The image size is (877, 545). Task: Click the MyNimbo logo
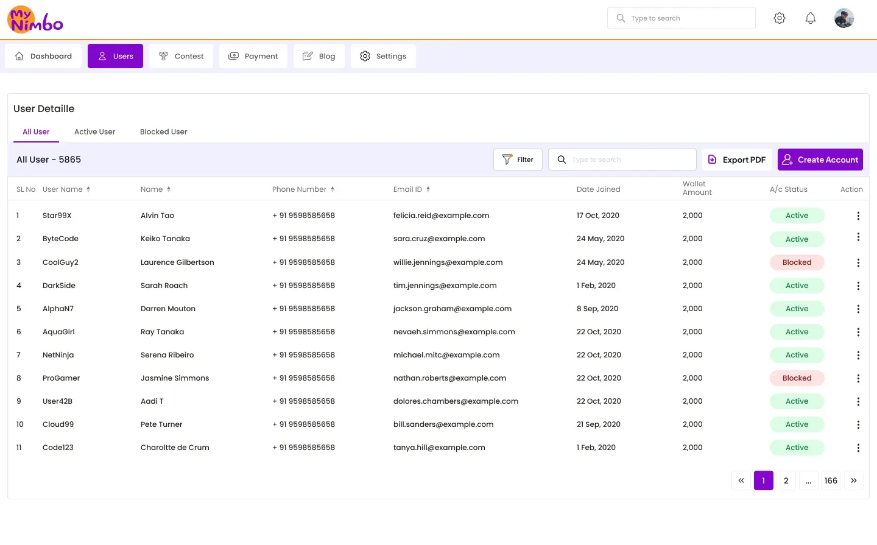(x=35, y=19)
